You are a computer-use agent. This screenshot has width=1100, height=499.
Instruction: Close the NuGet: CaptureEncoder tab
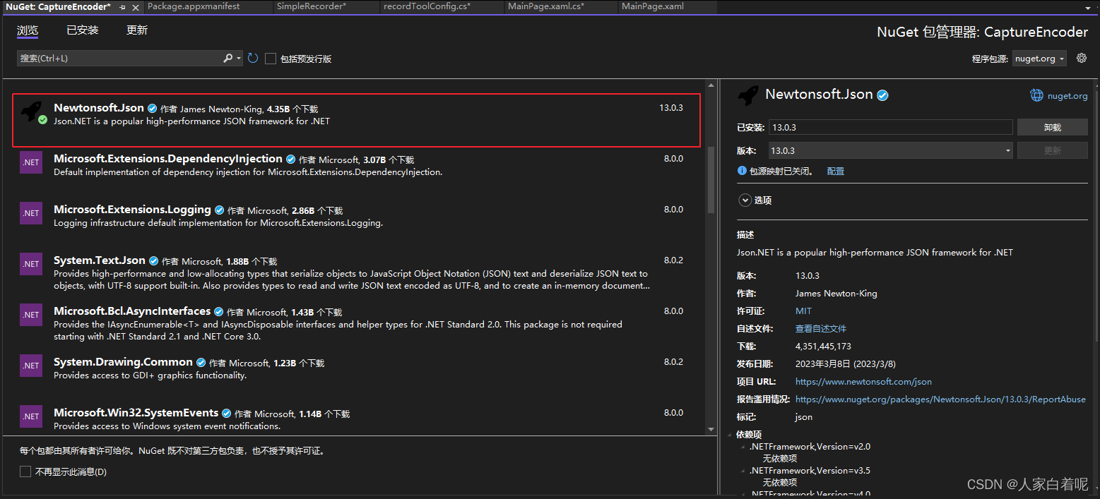click(135, 6)
